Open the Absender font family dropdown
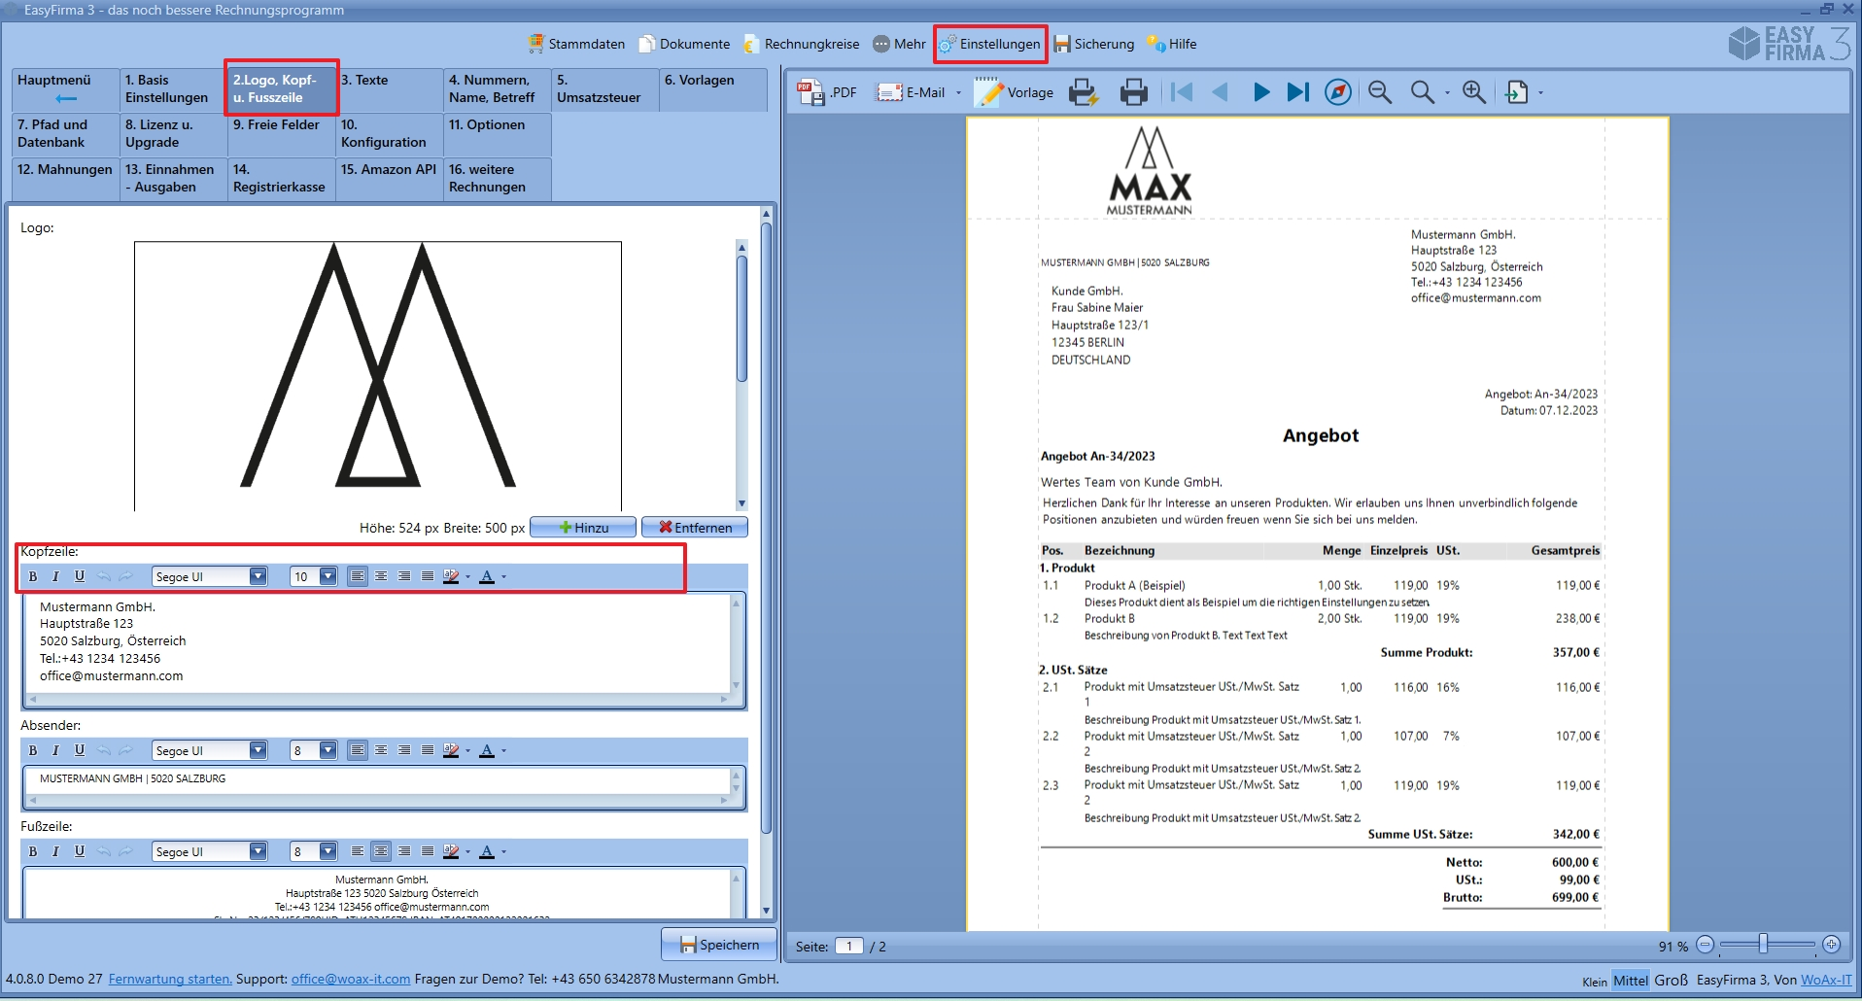 pos(258,750)
